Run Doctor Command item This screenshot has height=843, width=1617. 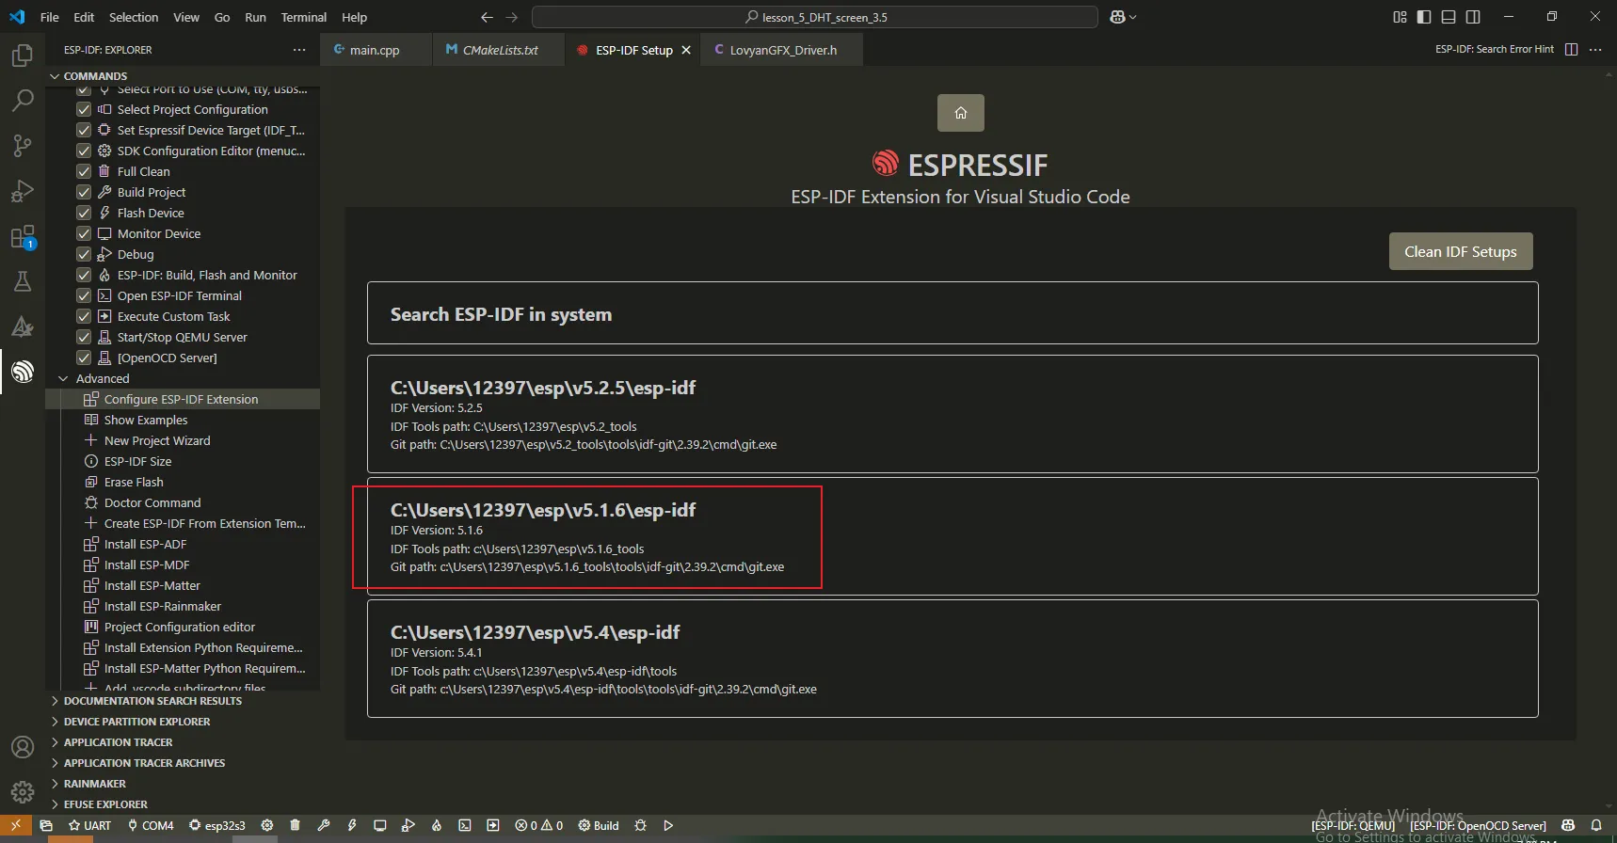(183, 502)
